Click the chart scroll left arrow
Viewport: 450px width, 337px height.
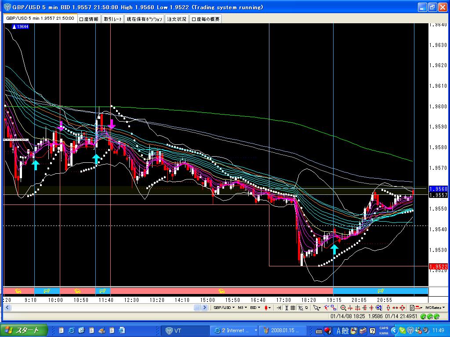coord(7,308)
